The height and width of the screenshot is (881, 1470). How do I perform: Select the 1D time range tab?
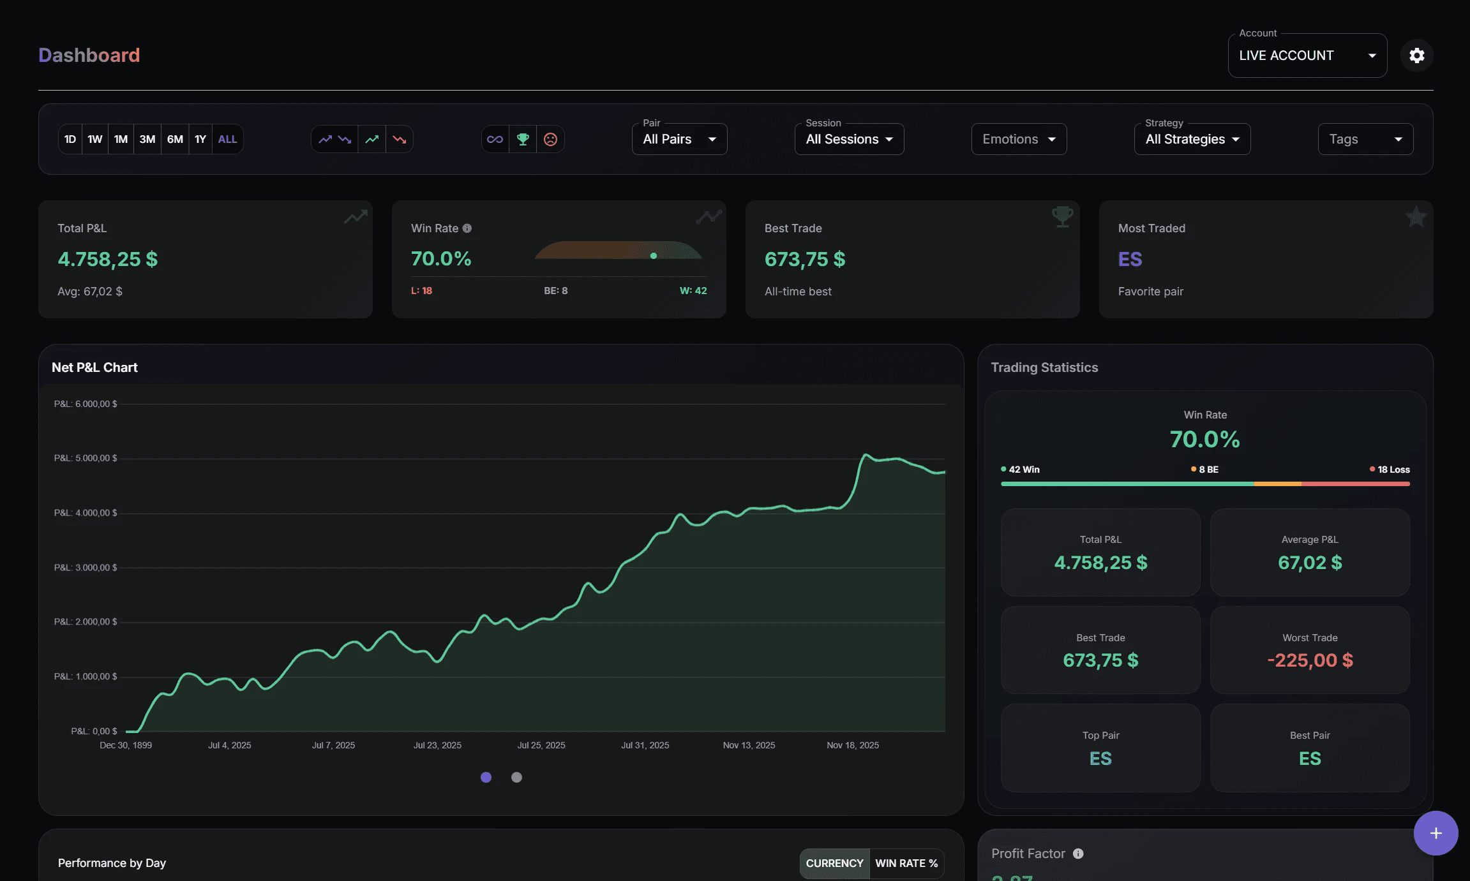pos(70,138)
